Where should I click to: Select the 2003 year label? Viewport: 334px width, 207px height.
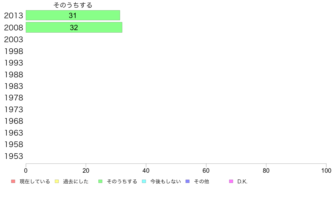click(13, 39)
